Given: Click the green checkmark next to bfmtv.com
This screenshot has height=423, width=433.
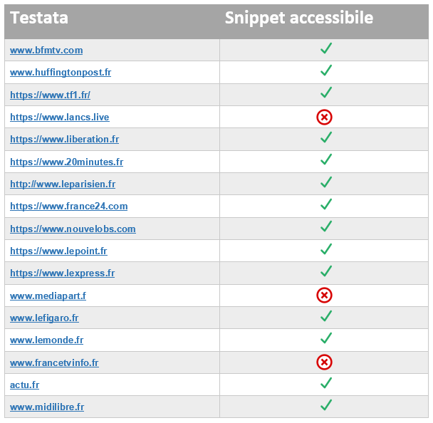Looking at the screenshot, I should [x=326, y=48].
